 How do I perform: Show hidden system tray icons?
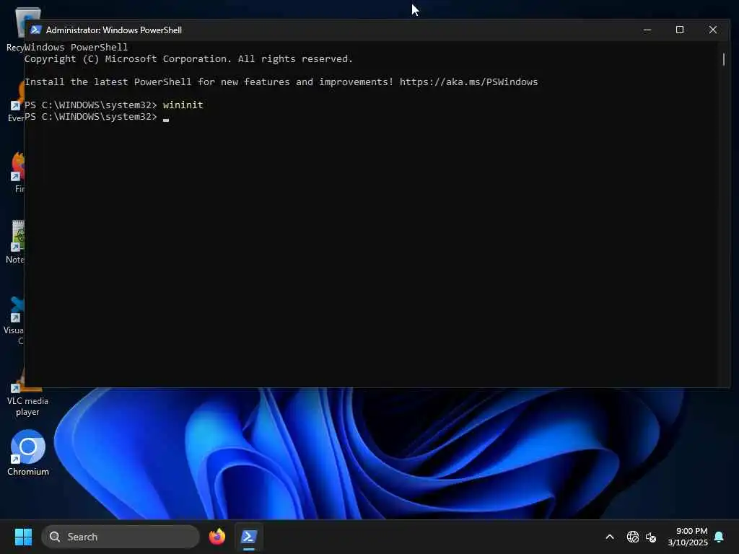[x=609, y=537]
